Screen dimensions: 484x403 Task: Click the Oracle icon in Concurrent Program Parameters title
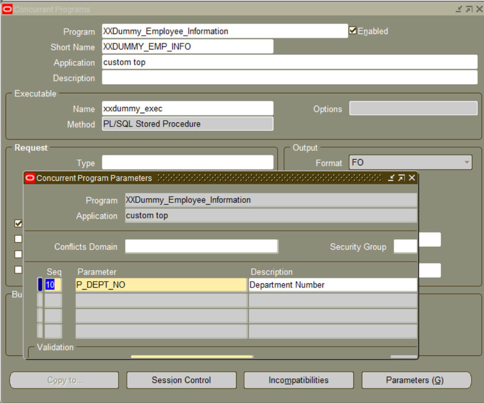point(30,178)
